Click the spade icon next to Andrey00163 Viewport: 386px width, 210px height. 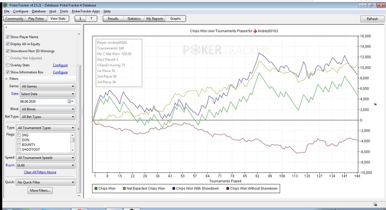[x=255, y=31]
